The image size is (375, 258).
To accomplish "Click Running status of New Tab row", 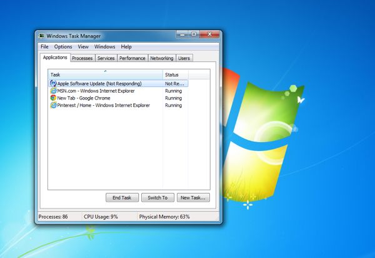I will [x=173, y=98].
